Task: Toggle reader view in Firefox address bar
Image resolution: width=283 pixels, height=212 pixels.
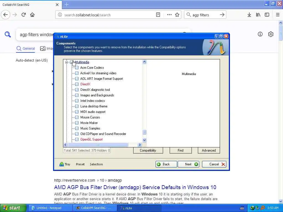Action: tap(158, 15)
